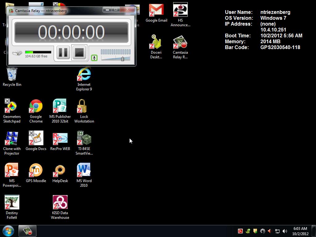Stop the Camtasia Relay recording
316x237 pixels.
point(79,52)
